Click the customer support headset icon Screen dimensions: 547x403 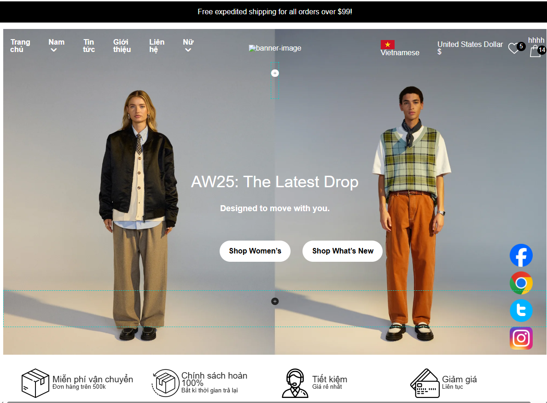pos(295,383)
